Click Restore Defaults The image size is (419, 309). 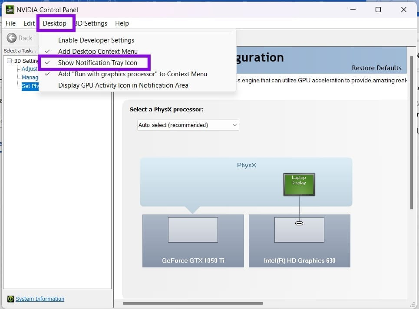point(376,68)
